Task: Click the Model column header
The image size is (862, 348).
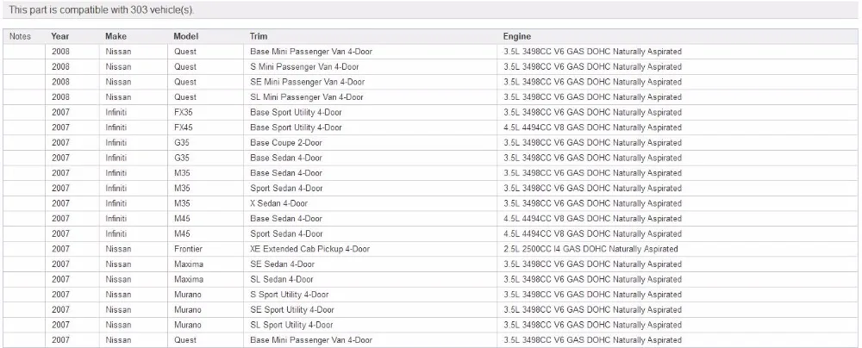Action: click(186, 36)
